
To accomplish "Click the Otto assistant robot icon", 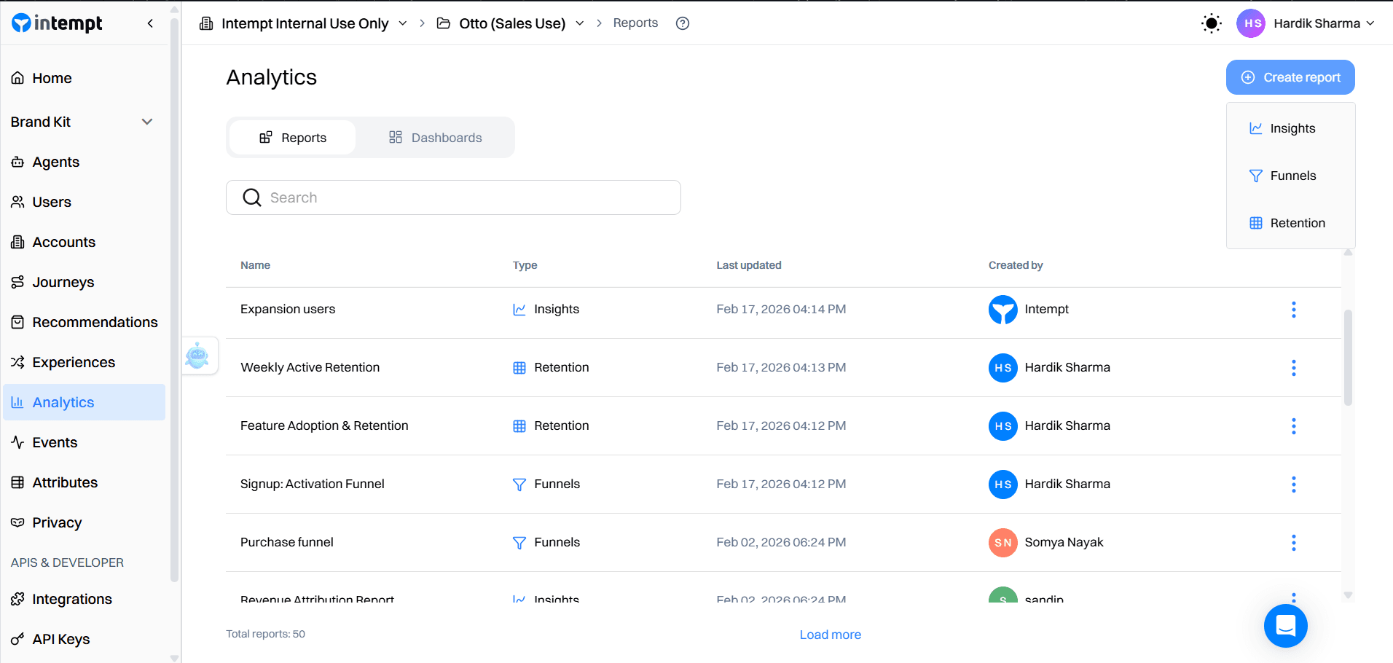I will [x=199, y=355].
